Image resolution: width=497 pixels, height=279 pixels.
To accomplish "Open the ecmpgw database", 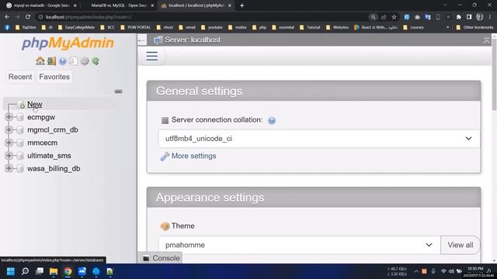I will [x=41, y=117].
